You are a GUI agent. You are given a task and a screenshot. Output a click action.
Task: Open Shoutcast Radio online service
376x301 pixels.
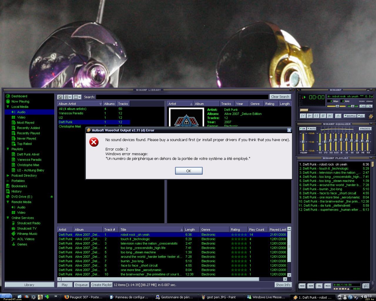click(x=28, y=223)
